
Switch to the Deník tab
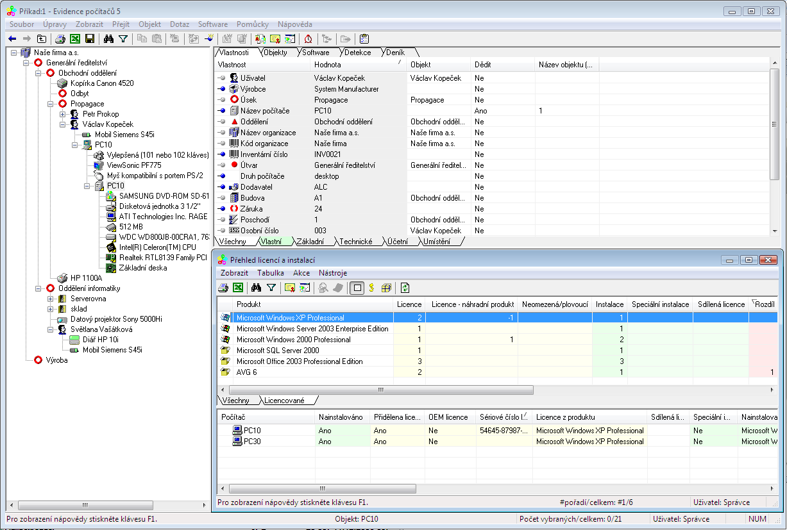(x=396, y=53)
